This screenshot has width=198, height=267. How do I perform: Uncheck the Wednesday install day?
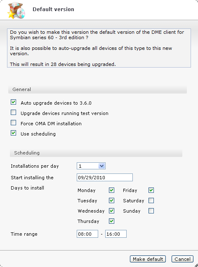tap(111, 211)
